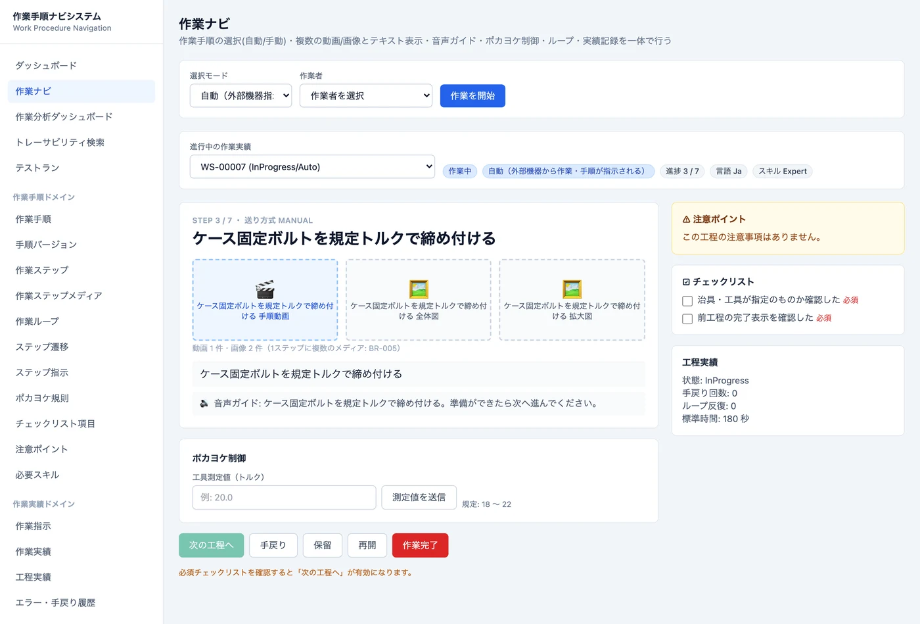The height and width of the screenshot is (624, 920).
Task: Open エラー・手戻り履歴 in sidebar
Action: coord(81,603)
